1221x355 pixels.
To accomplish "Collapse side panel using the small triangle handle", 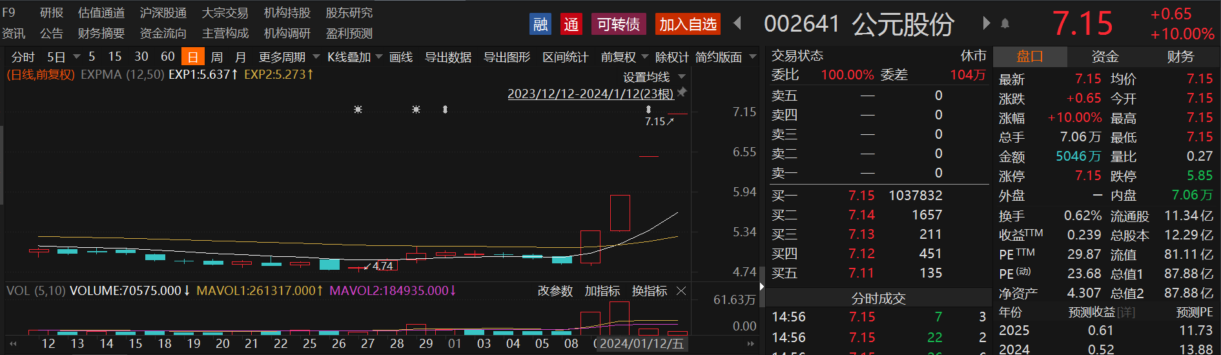I will [x=762, y=286].
